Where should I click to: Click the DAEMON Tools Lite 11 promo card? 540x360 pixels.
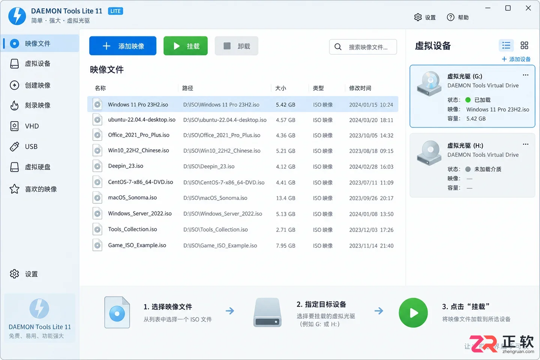coord(40,318)
